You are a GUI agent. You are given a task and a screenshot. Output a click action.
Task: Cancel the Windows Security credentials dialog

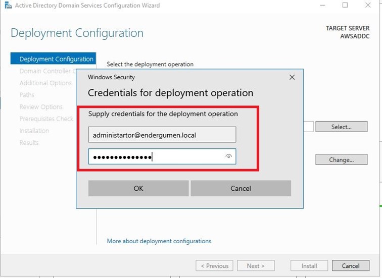[241, 188]
